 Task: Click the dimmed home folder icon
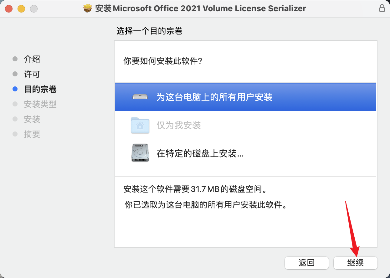(140, 125)
